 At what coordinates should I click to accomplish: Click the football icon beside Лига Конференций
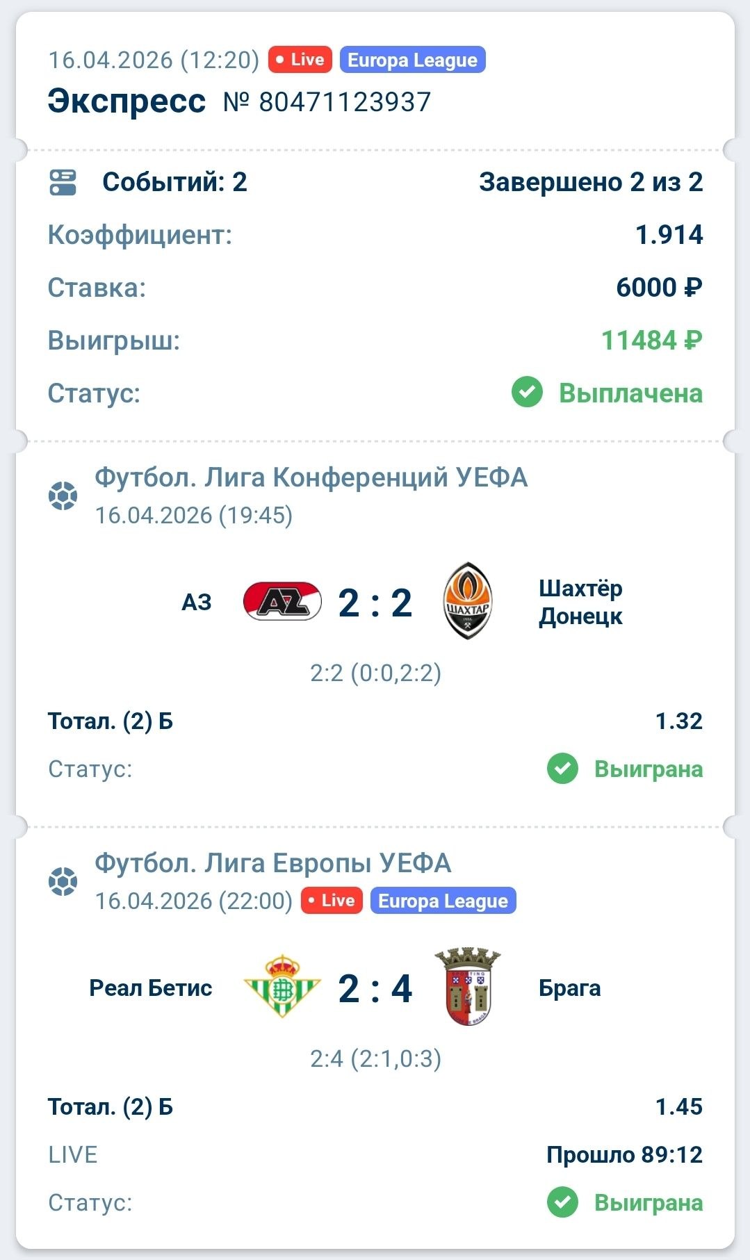[63, 496]
